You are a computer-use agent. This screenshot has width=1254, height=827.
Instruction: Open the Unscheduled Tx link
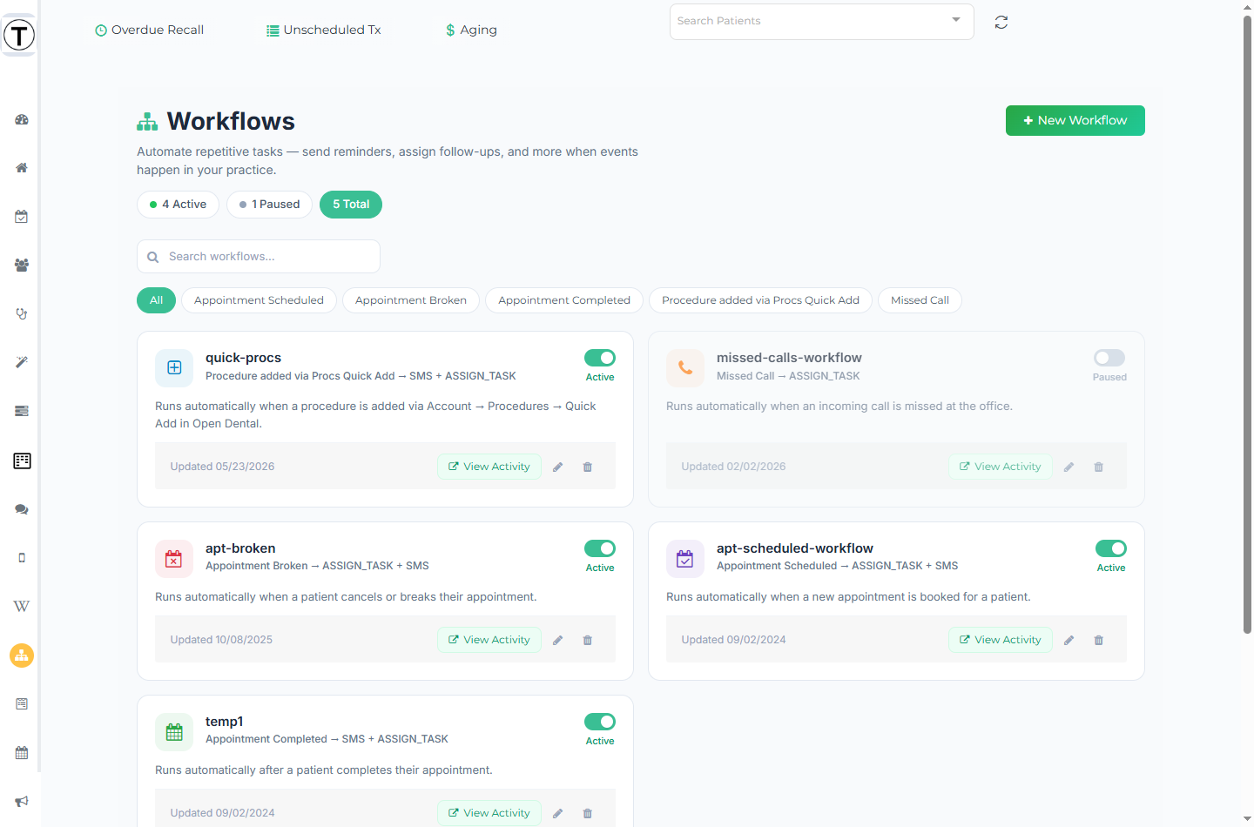point(324,30)
